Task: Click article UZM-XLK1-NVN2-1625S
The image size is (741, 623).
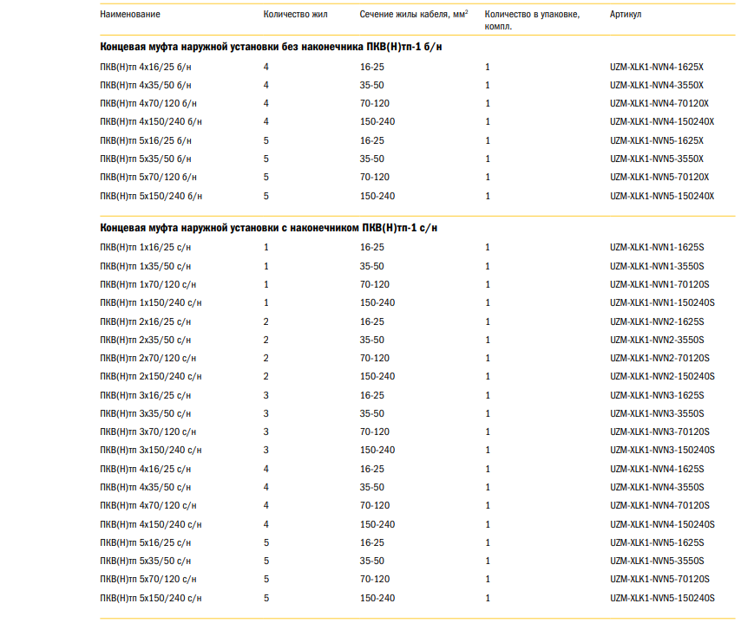Action: tap(657, 321)
